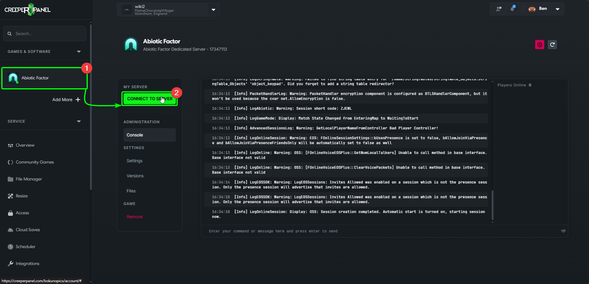Click the plus icon beside Add More
The height and width of the screenshot is (284, 589).
[x=78, y=100]
